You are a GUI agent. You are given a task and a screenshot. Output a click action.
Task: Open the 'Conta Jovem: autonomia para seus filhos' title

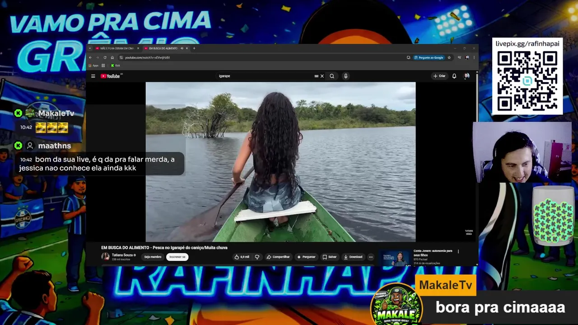[433, 253]
